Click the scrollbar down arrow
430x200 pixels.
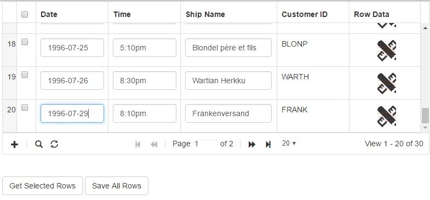425,128
